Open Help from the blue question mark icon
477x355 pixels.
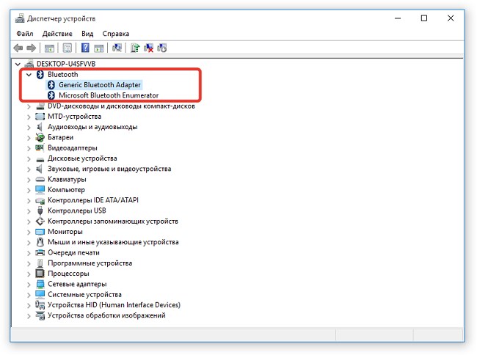pos(85,48)
